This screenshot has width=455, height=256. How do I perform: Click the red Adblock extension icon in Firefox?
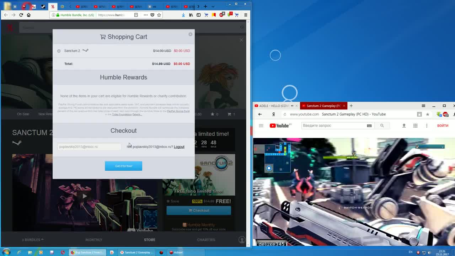[x=222, y=15]
